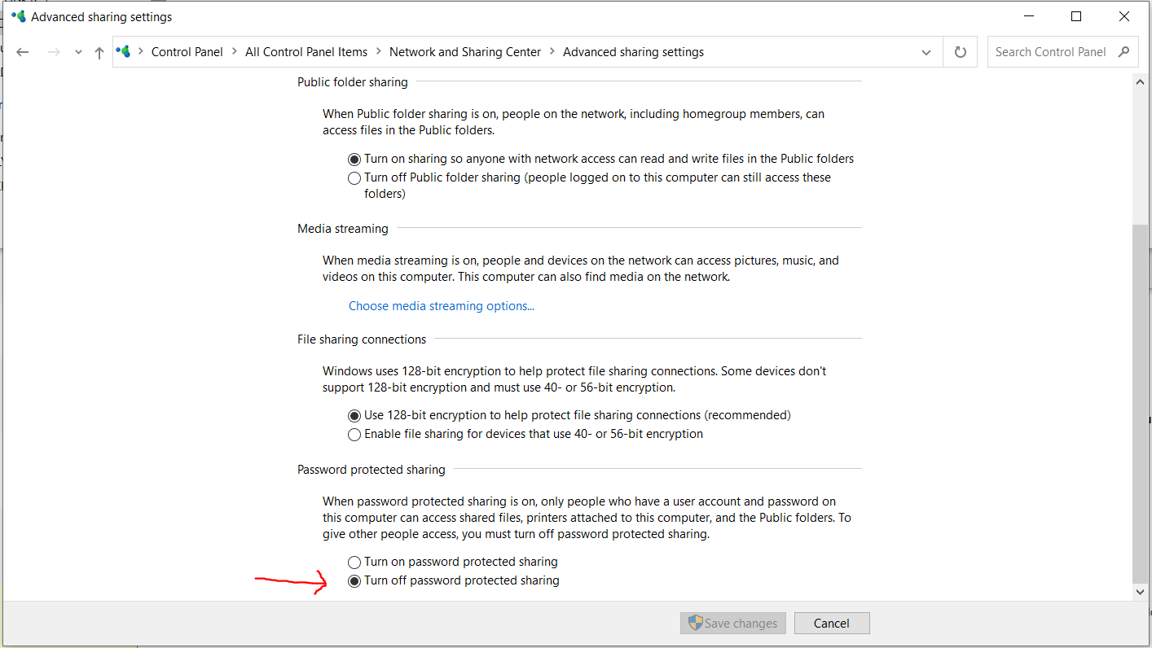Expand chevron after Network and Sharing Center
Viewport: 1152px width, 648px height.
pyautogui.click(x=552, y=52)
